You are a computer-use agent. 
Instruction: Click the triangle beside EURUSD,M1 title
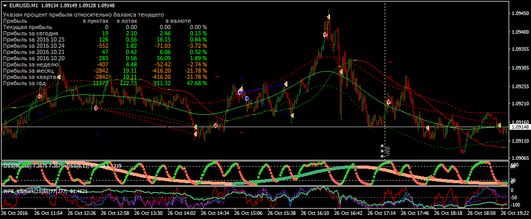pyautogui.click(x=5, y=5)
